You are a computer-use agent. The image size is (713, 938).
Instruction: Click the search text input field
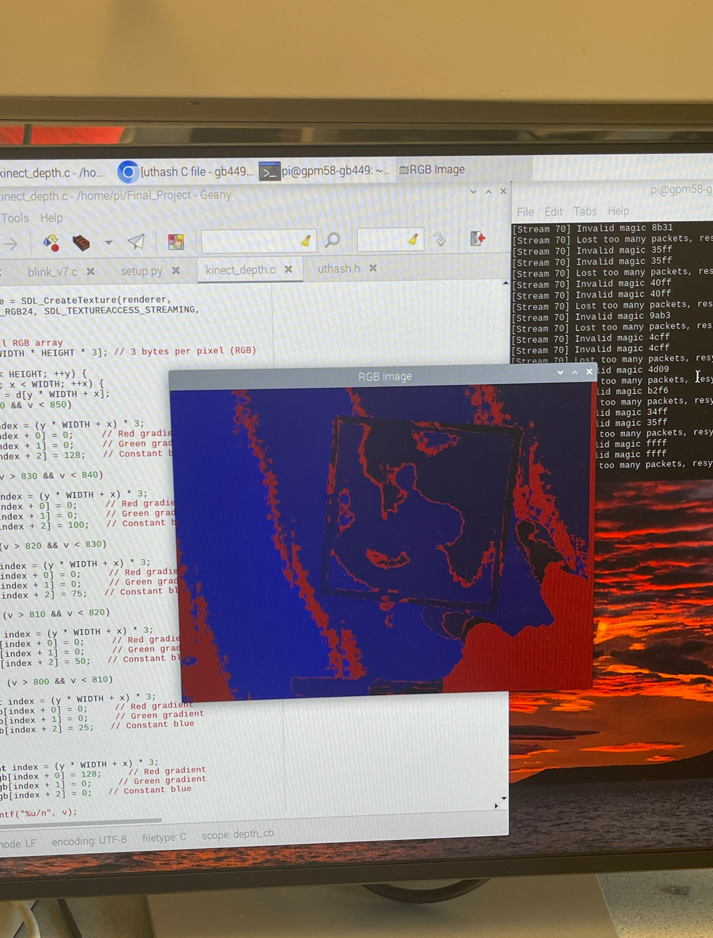click(x=250, y=241)
